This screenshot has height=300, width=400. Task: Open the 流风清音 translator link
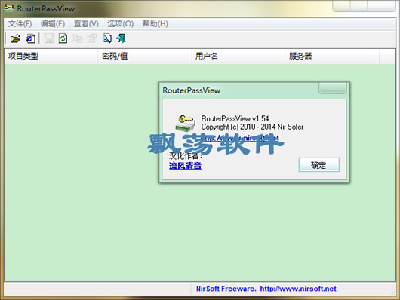coord(185,166)
